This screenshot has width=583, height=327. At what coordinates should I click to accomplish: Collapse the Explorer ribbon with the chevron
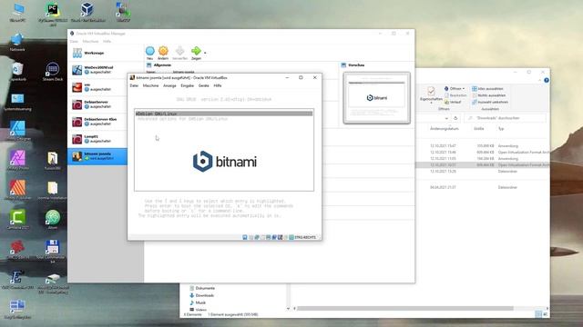click(540, 80)
